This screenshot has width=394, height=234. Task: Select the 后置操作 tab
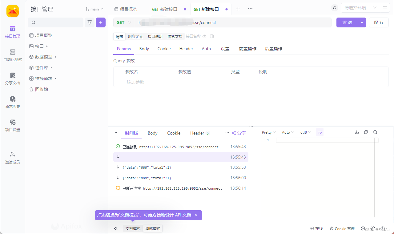[x=274, y=49]
